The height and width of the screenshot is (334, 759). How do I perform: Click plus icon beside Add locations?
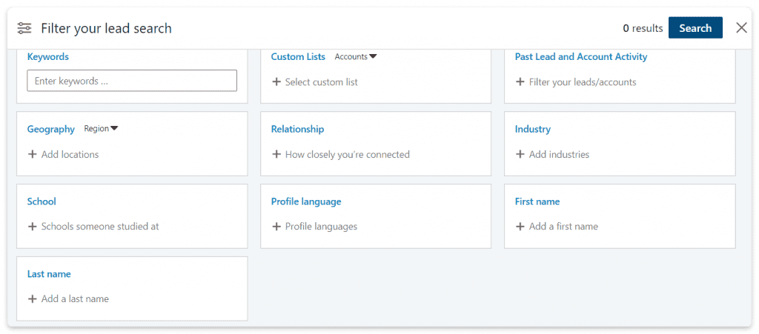click(33, 155)
